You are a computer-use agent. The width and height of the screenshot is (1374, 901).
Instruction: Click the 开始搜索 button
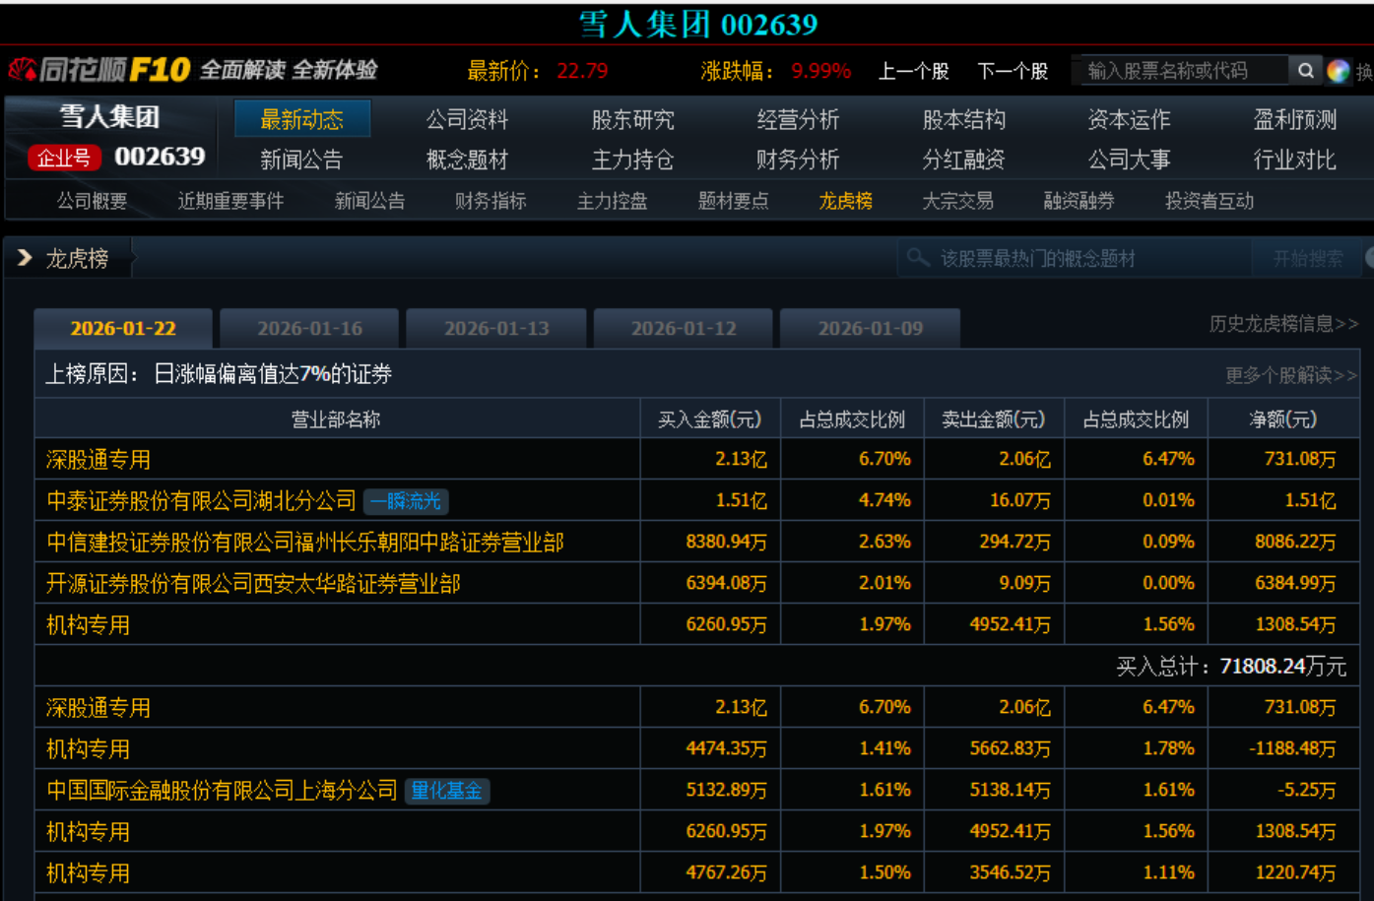pyautogui.click(x=1307, y=258)
